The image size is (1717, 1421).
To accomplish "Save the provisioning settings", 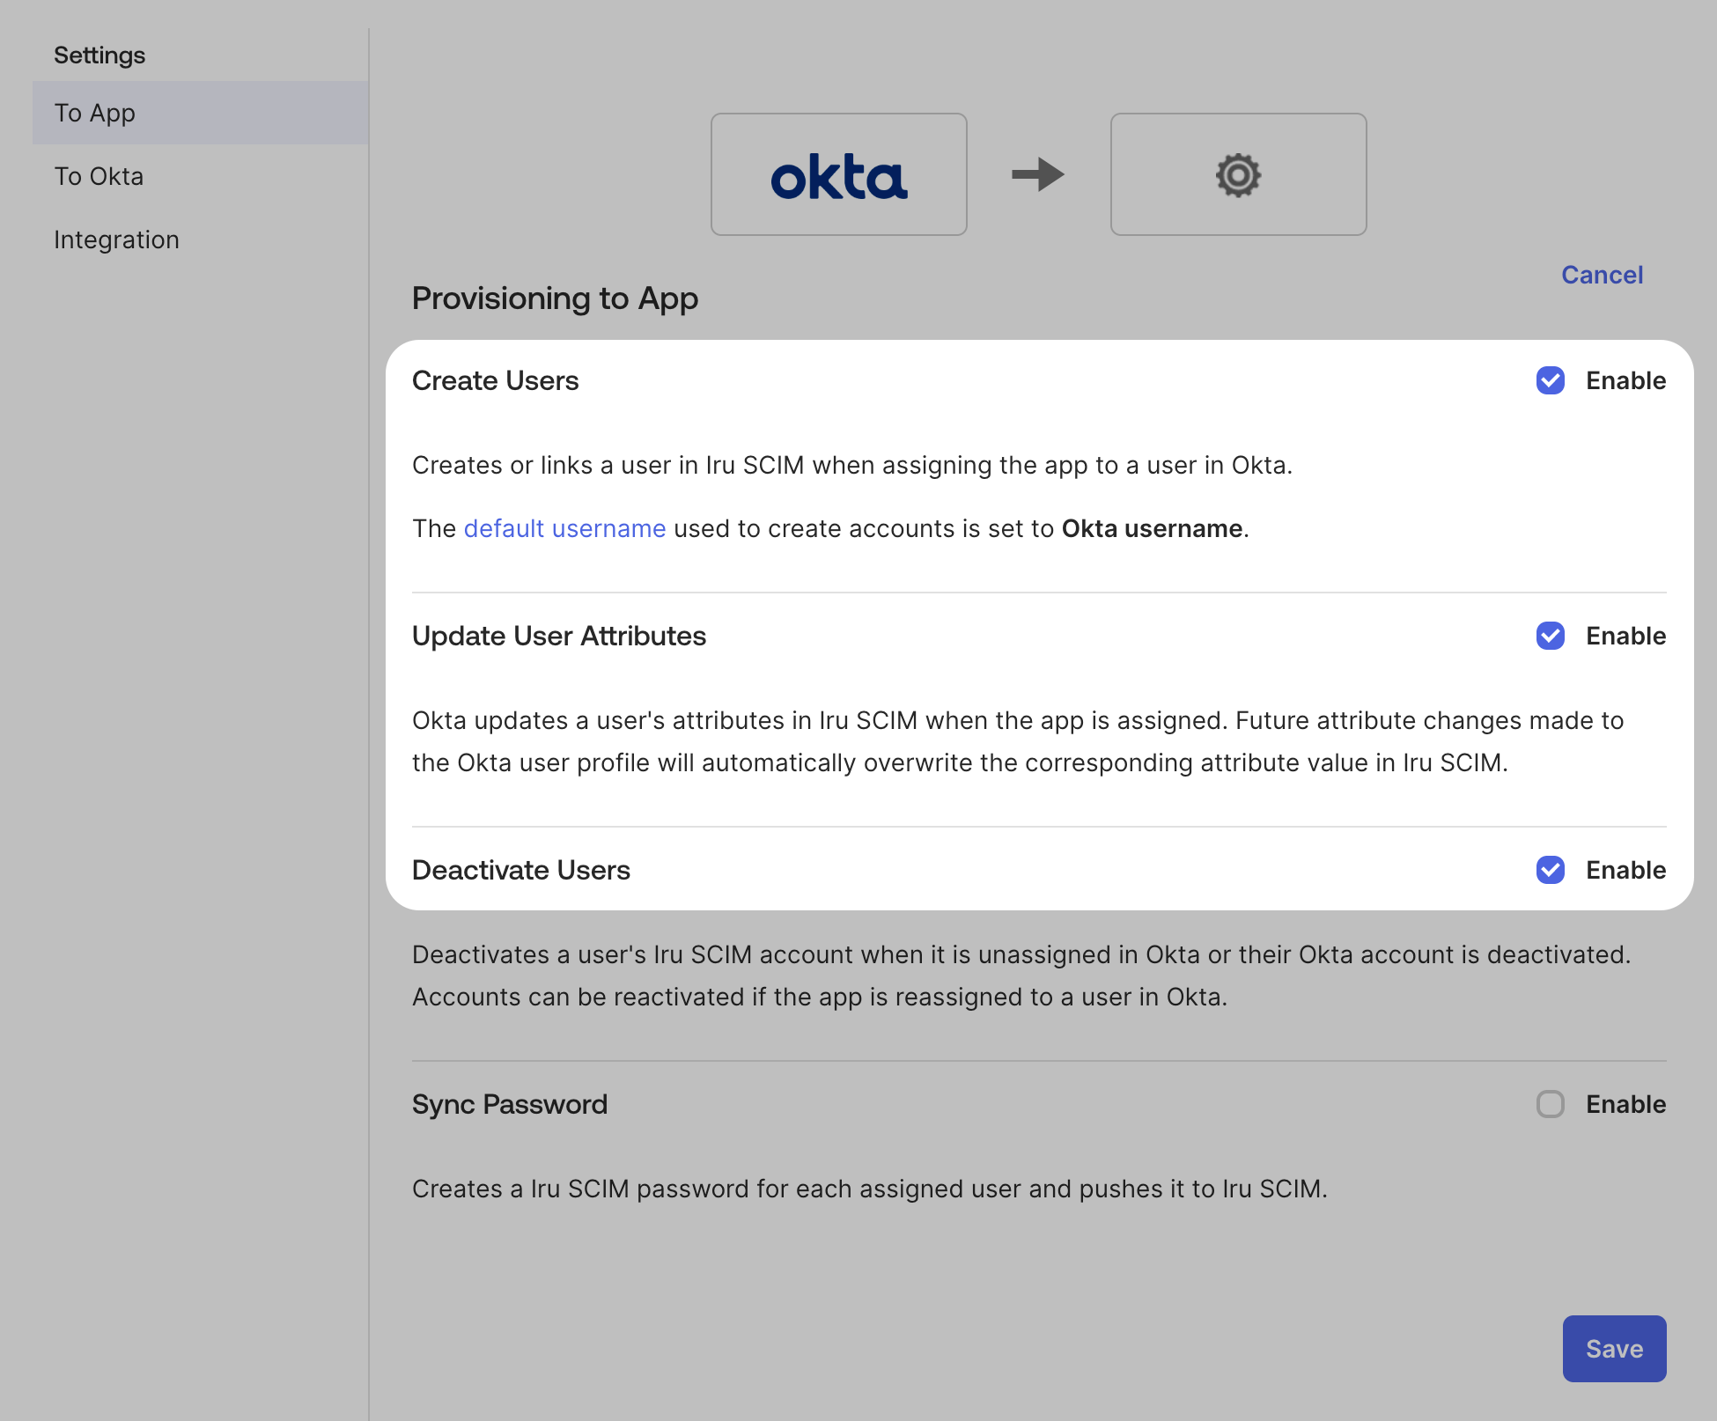I will tap(1614, 1349).
